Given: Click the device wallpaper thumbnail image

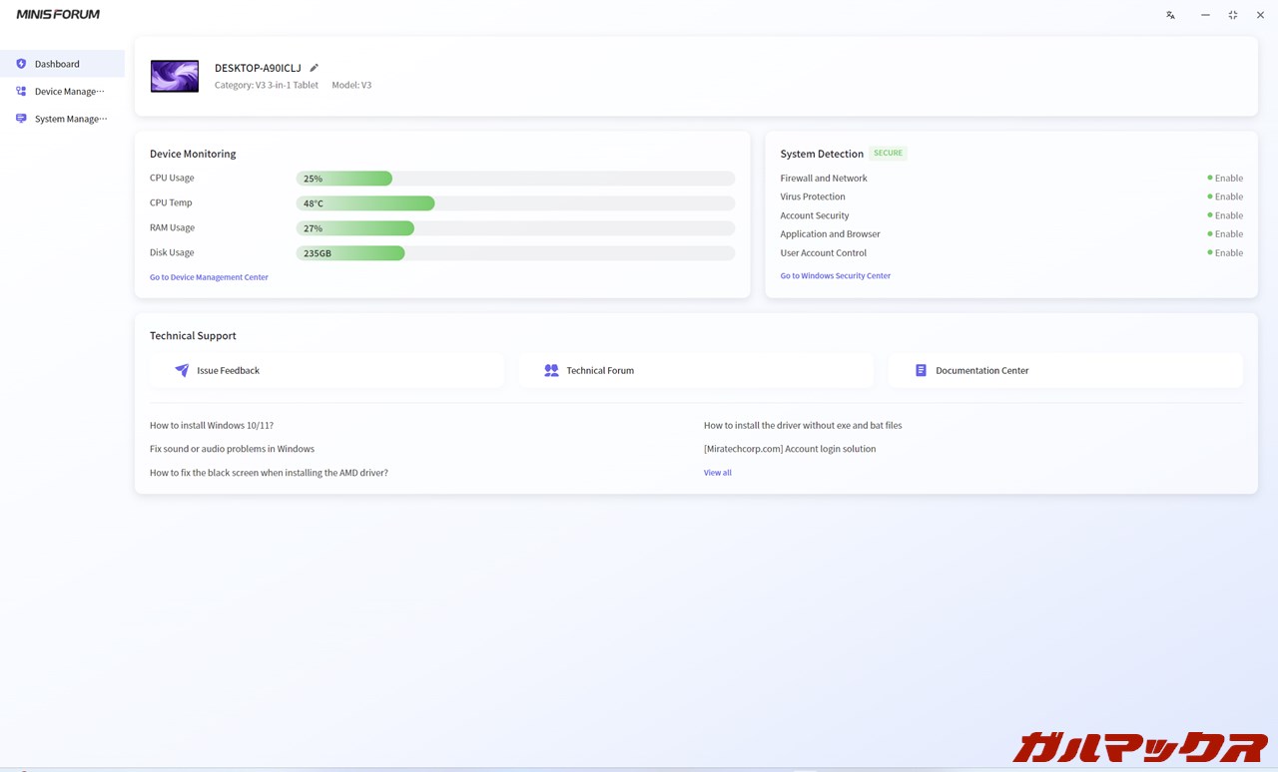Looking at the screenshot, I should (x=175, y=76).
